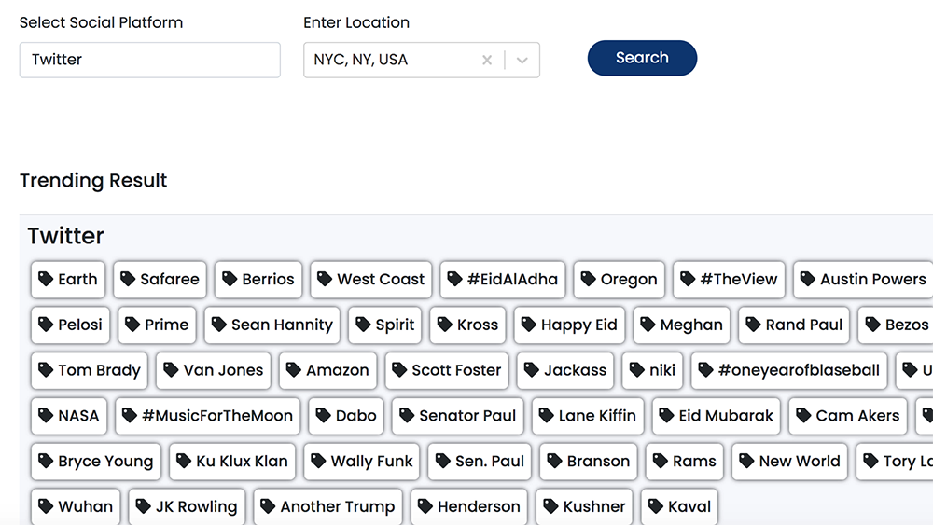The height and width of the screenshot is (525, 933).
Task: Choose the JK Rowling trending tag
Action: [x=188, y=507]
